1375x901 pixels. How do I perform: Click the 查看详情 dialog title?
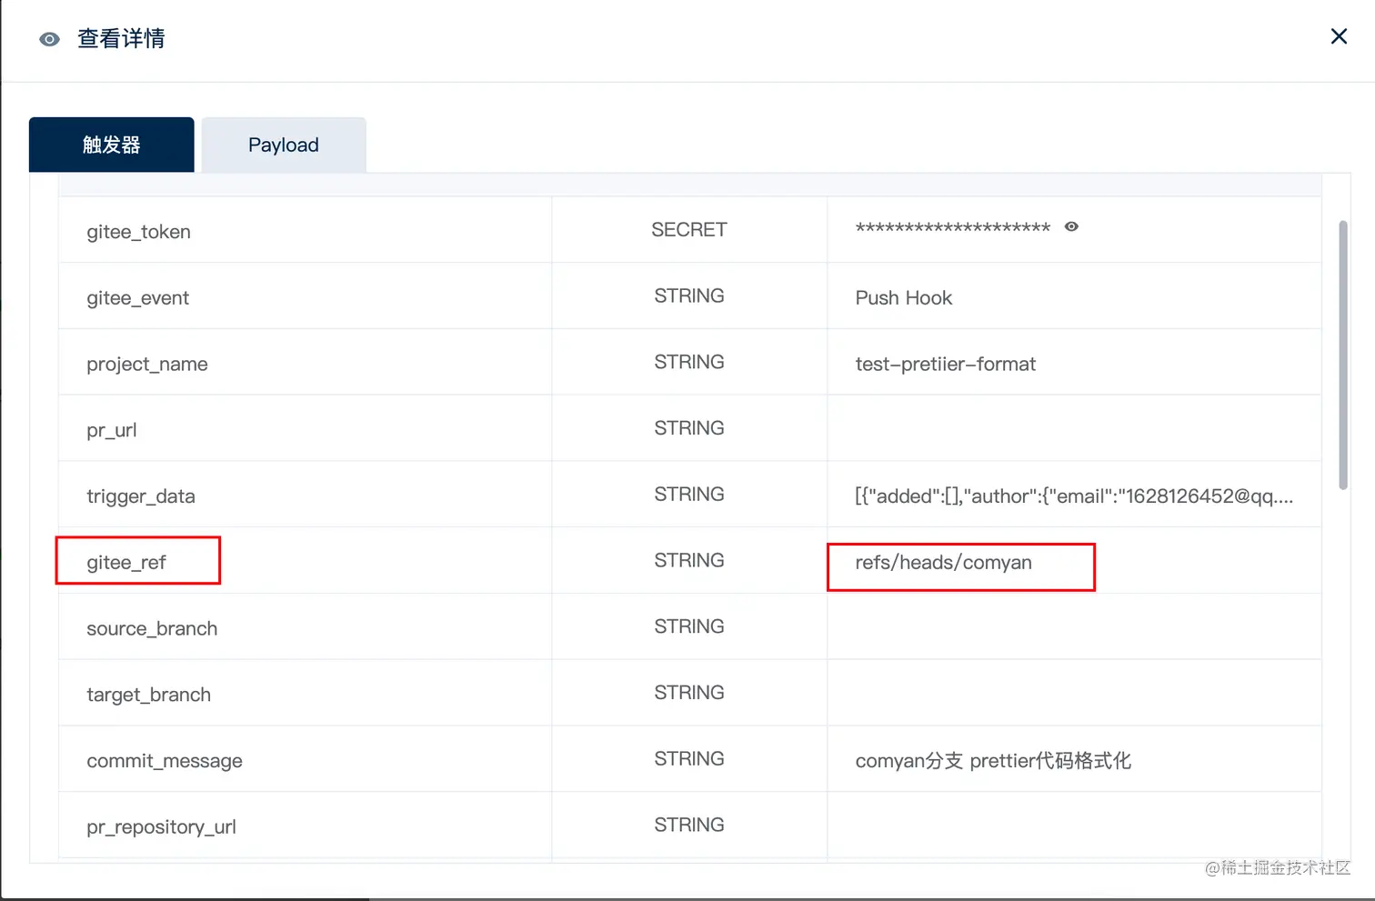121,38
